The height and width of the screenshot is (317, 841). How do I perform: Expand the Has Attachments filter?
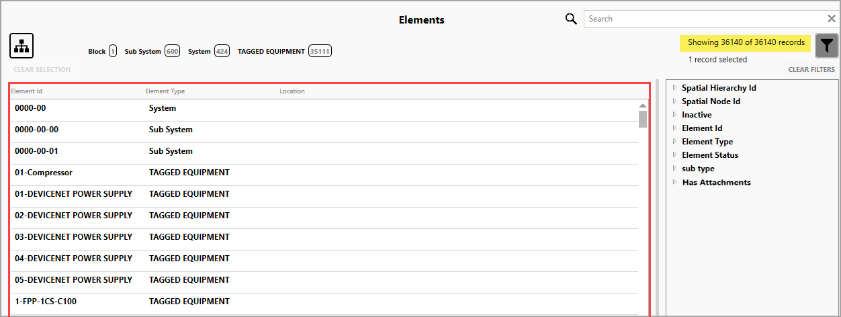coord(675,182)
